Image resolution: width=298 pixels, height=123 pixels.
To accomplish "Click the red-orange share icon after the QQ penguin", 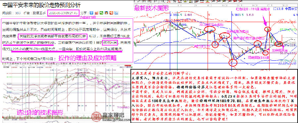I will tap(111, 13).
